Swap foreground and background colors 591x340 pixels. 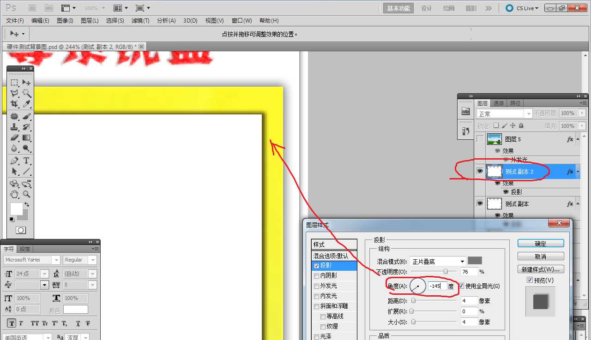(27, 204)
